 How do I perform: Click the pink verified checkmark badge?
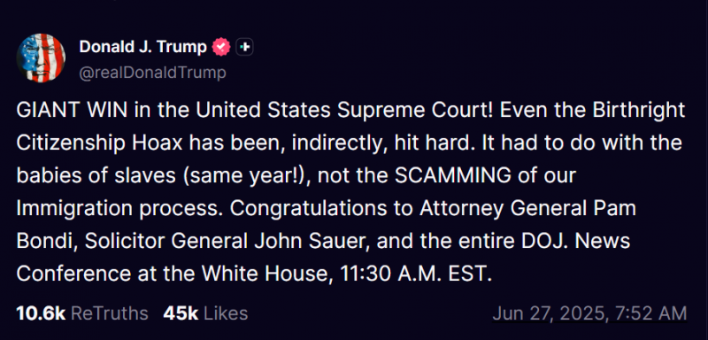pyautogui.click(x=221, y=47)
